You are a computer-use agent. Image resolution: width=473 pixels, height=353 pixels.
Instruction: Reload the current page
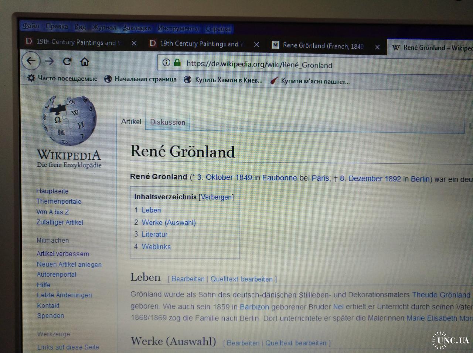tap(67, 61)
